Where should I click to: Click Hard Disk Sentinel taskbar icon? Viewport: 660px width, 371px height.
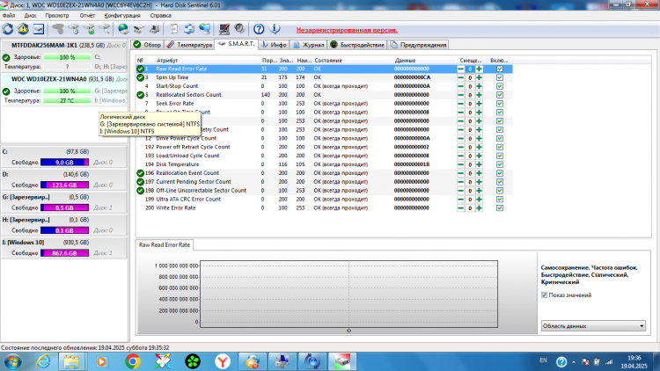pos(342,361)
